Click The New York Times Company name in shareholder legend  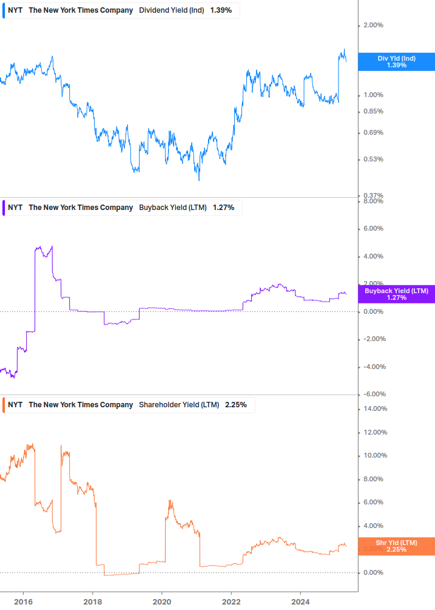click(x=81, y=405)
